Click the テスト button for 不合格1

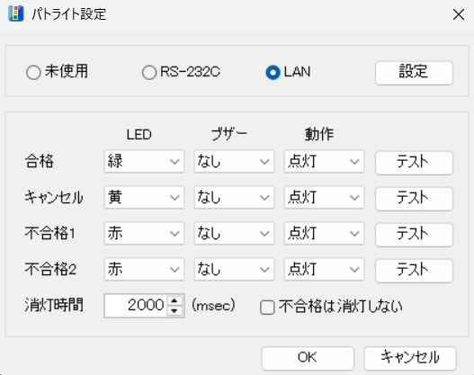tap(414, 234)
